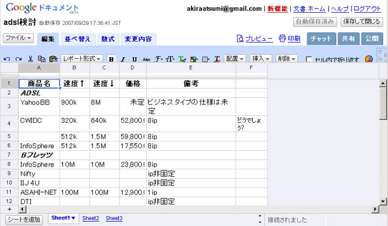Click the preview icon next to プレビュー
Screen dimensions: 388x226
[240, 38]
